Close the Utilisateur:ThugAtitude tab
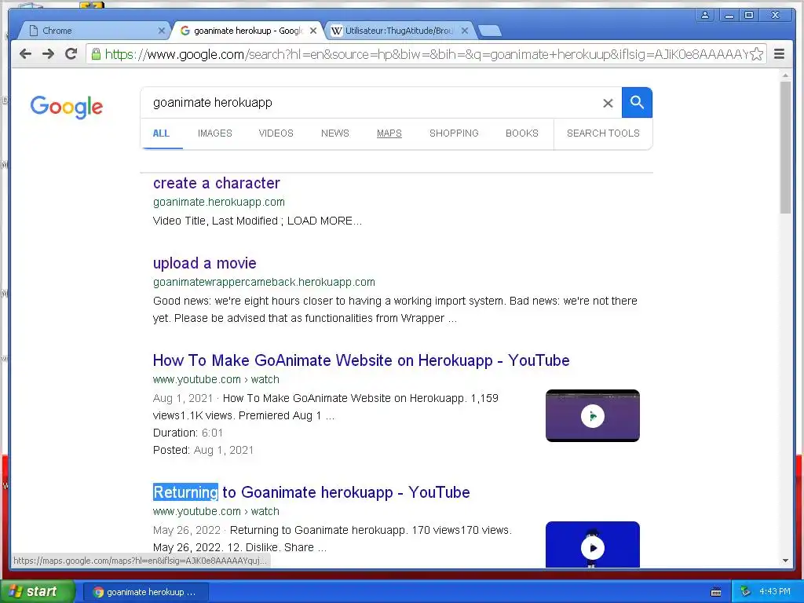 point(465,31)
